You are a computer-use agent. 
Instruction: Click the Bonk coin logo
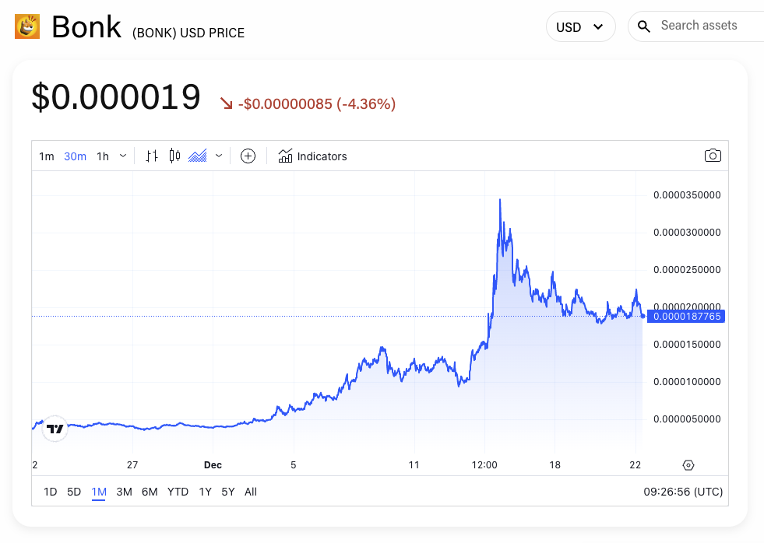click(26, 26)
